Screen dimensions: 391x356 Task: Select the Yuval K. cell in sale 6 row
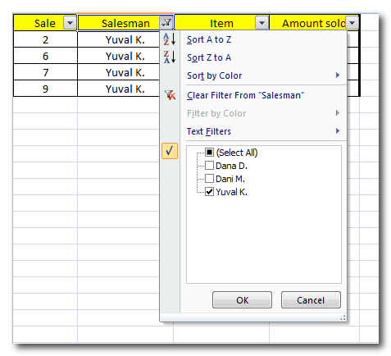click(x=119, y=56)
